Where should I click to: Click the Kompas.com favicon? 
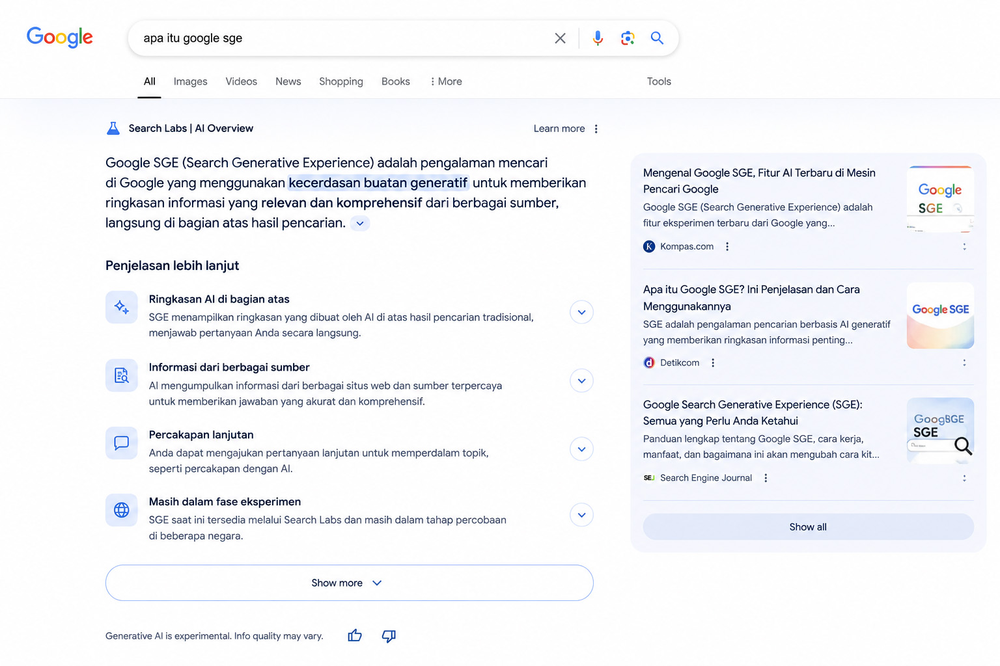pos(649,246)
